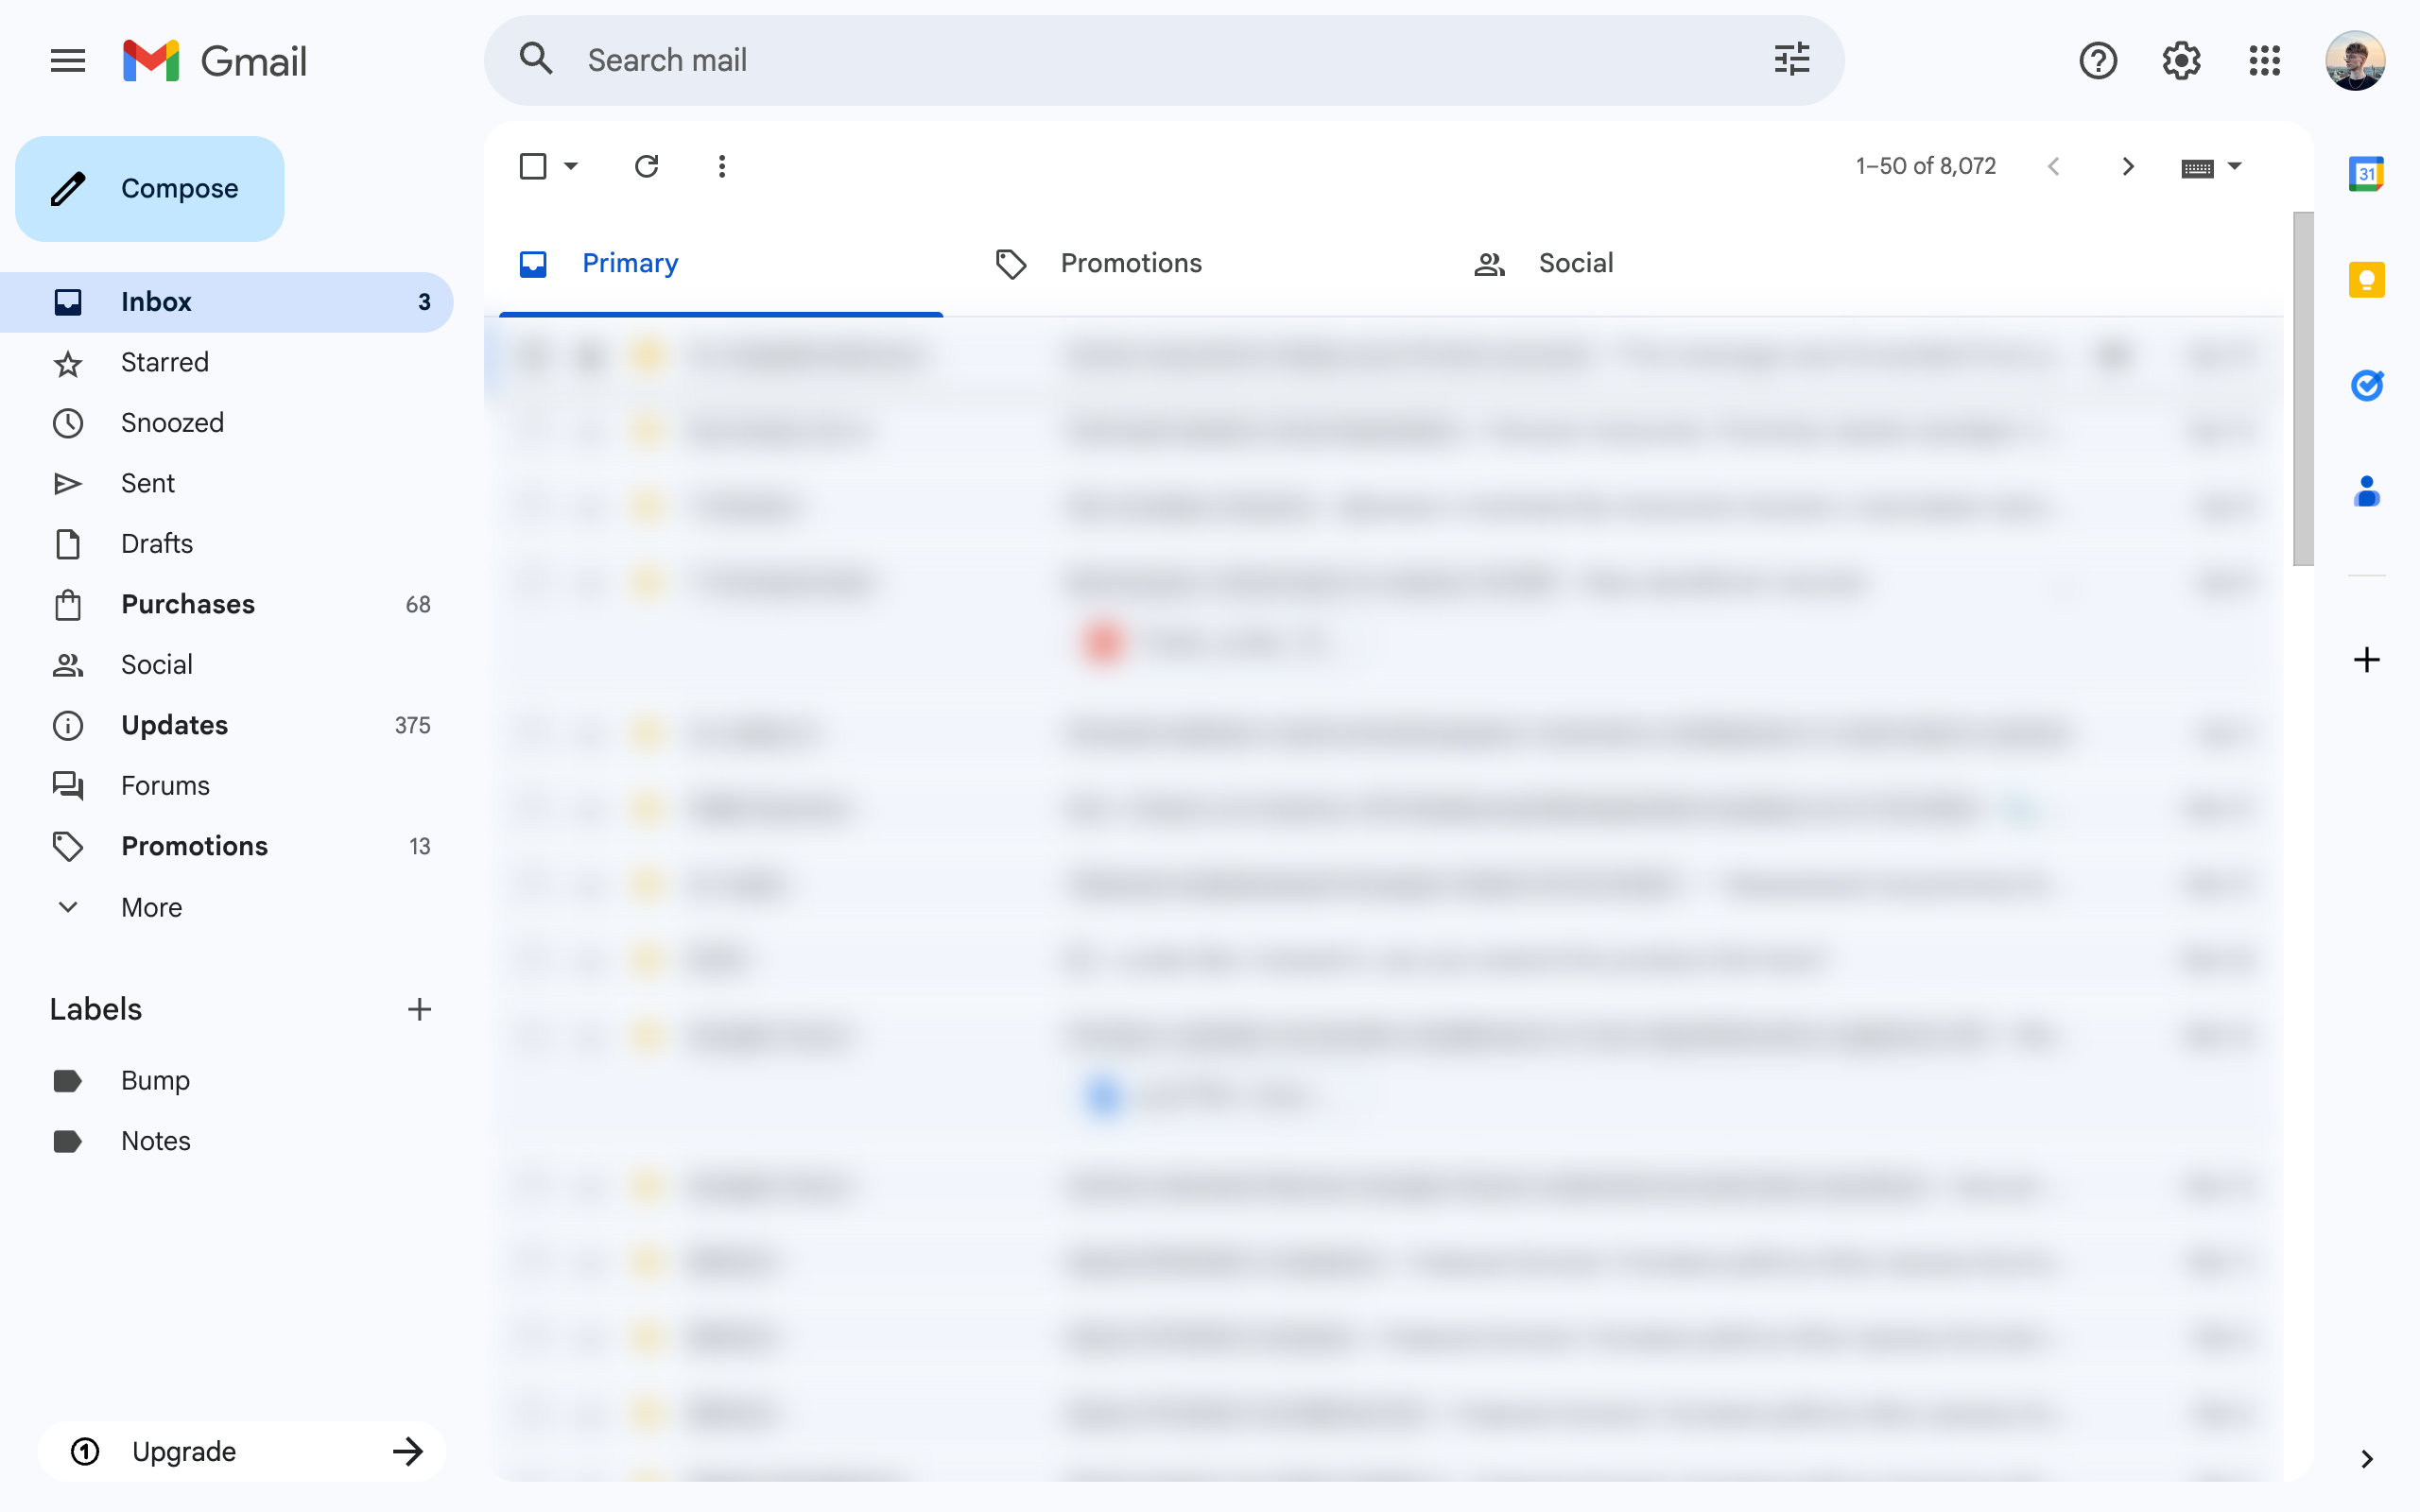Hide side panel with bottom-right chevron
Image resolution: width=2420 pixels, height=1512 pixels.
[2366, 1459]
